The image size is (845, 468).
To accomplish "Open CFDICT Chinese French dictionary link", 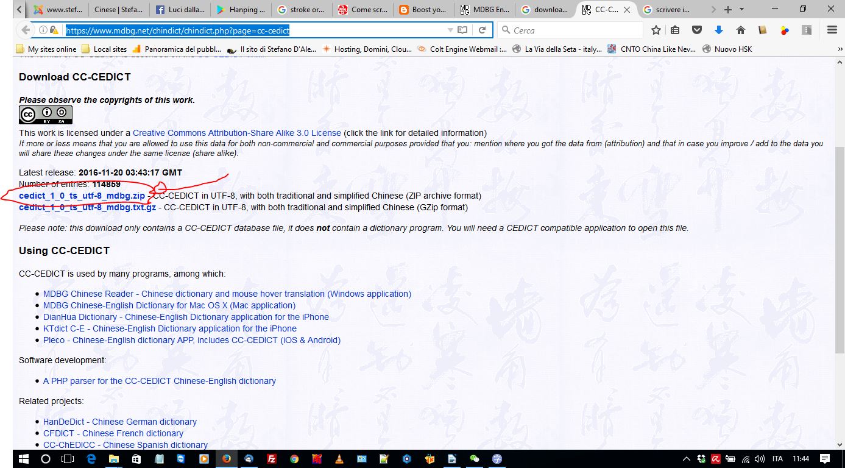I will pyautogui.click(x=113, y=433).
